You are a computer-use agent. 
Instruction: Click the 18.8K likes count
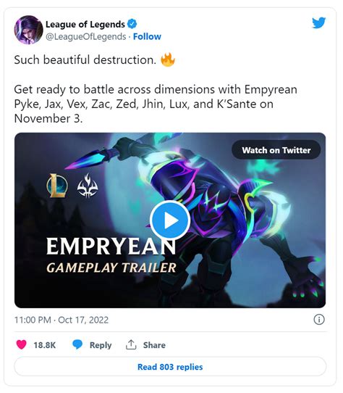[45, 345]
